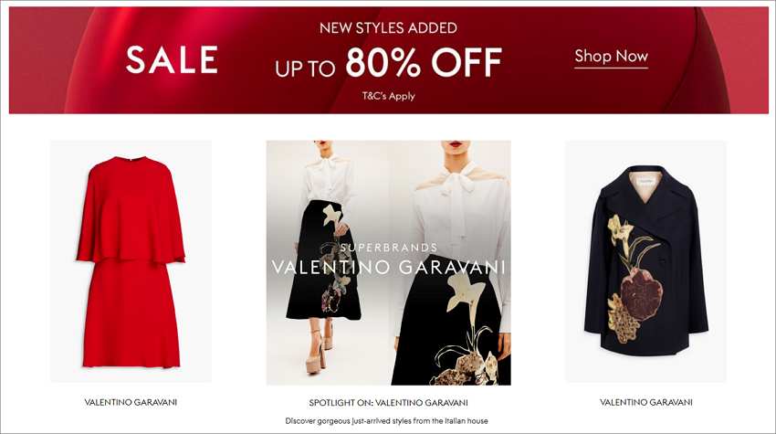This screenshot has width=776, height=434.
Task: Click the floral applique on the navy coat
Action: coord(634,278)
